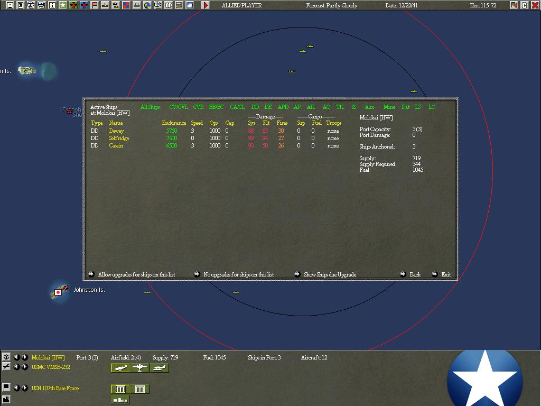Click the cloud weather toolbar icon

pyautogui.click(x=190, y=5)
